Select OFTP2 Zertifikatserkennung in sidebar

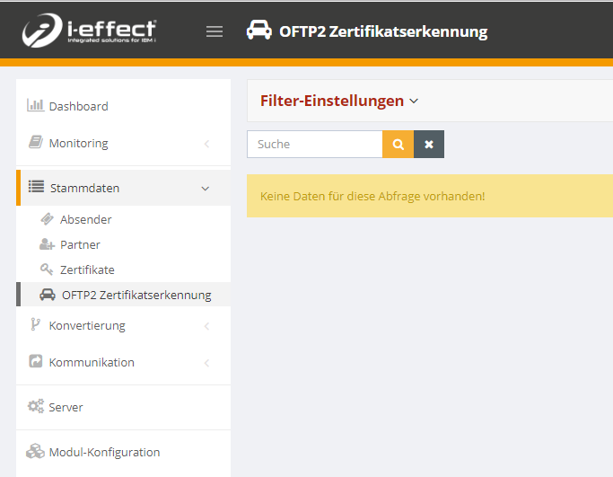(x=136, y=295)
